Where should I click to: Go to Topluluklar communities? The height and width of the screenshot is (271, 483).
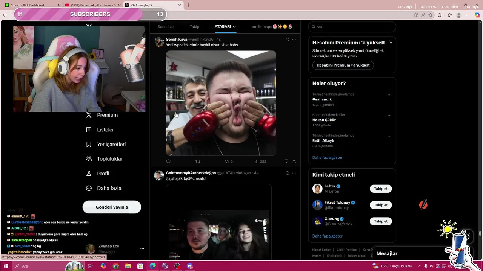tap(105, 159)
